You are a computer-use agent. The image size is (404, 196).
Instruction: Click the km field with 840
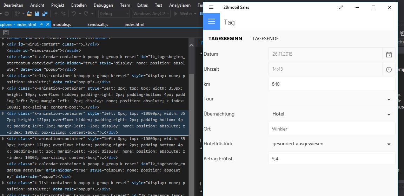(332, 84)
